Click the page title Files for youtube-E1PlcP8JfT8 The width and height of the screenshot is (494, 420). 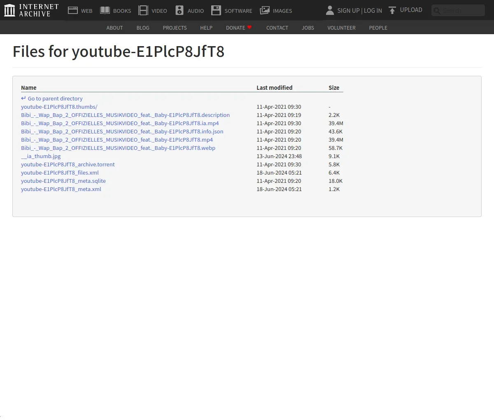click(119, 51)
